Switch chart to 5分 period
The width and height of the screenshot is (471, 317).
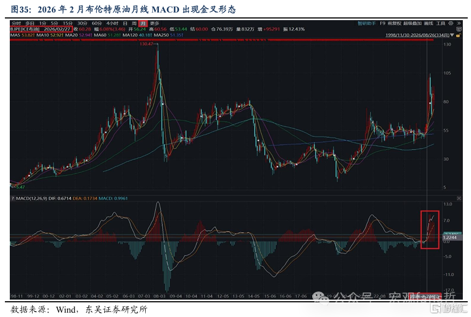54,23
